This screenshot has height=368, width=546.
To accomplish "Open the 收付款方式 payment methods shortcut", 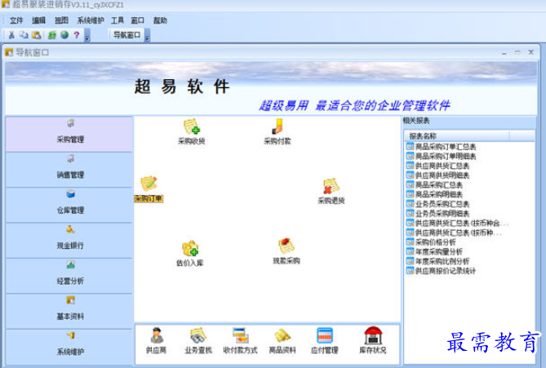I will [240, 340].
